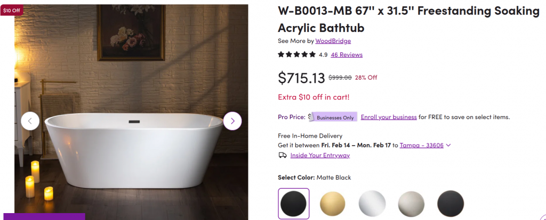The height and width of the screenshot is (220, 546).
Task: Click the Enroll your business link
Action: tap(389, 117)
